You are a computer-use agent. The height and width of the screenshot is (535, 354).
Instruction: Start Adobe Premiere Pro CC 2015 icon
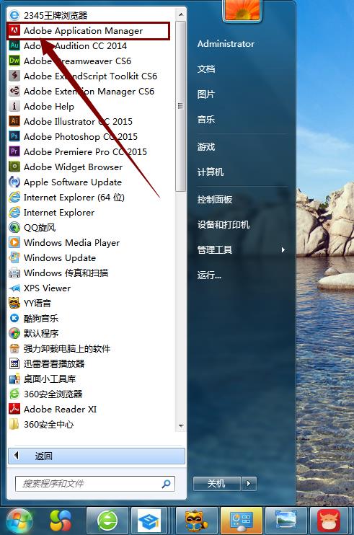[x=14, y=151]
